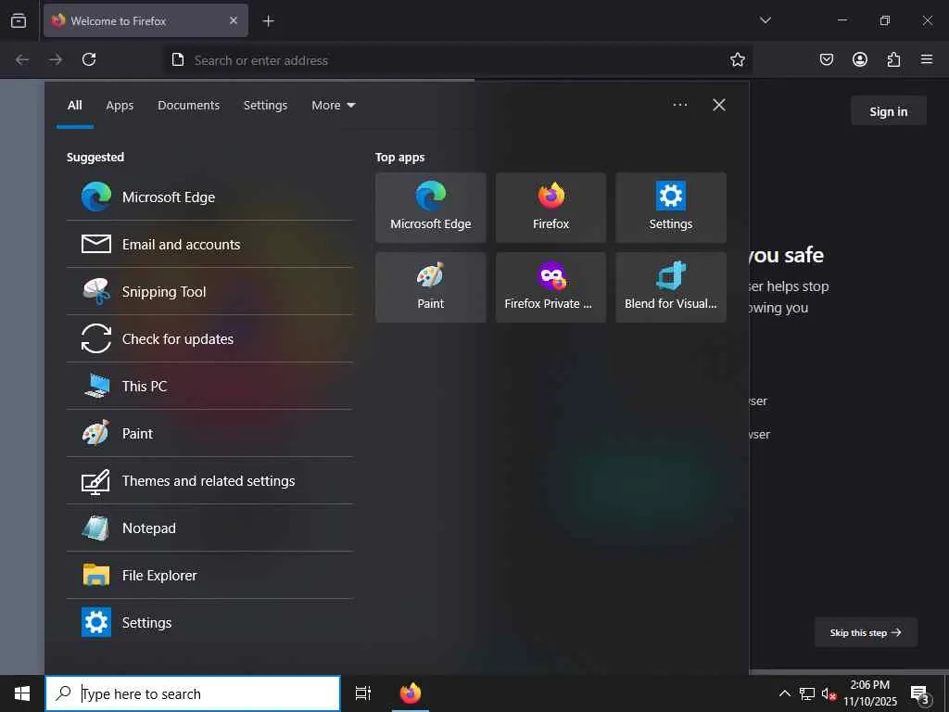Open Themes and related settings
Viewport: 949px width, 712px height.
click(x=209, y=480)
